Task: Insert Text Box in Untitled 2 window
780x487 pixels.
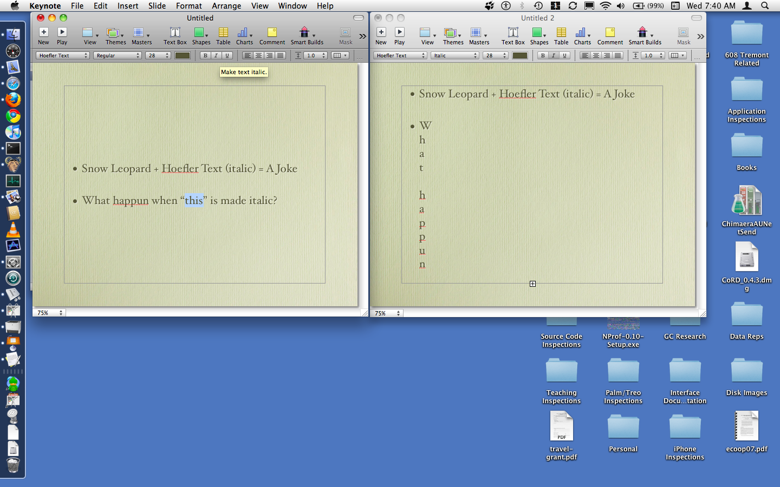Action: [x=512, y=36]
